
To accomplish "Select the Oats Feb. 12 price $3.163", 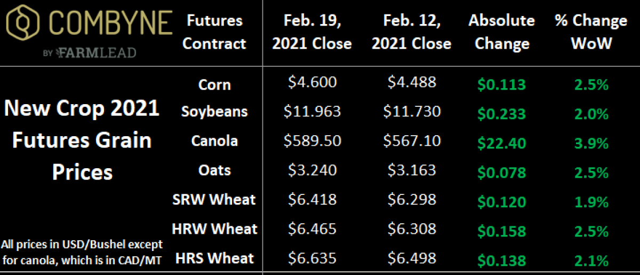I will click(412, 171).
